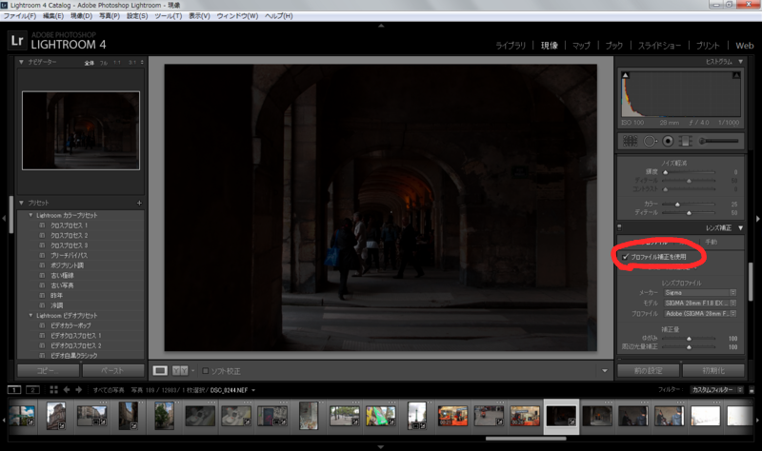The height and width of the screenshot is (451, 762).
Task: Hide the right panel group arrow
Action: pos(757,219)
